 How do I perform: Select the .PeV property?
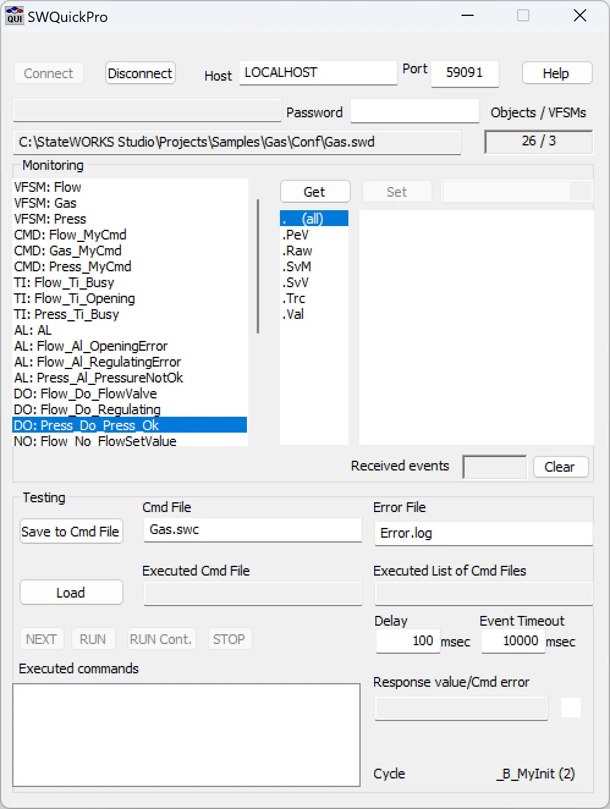pos(296,235)
